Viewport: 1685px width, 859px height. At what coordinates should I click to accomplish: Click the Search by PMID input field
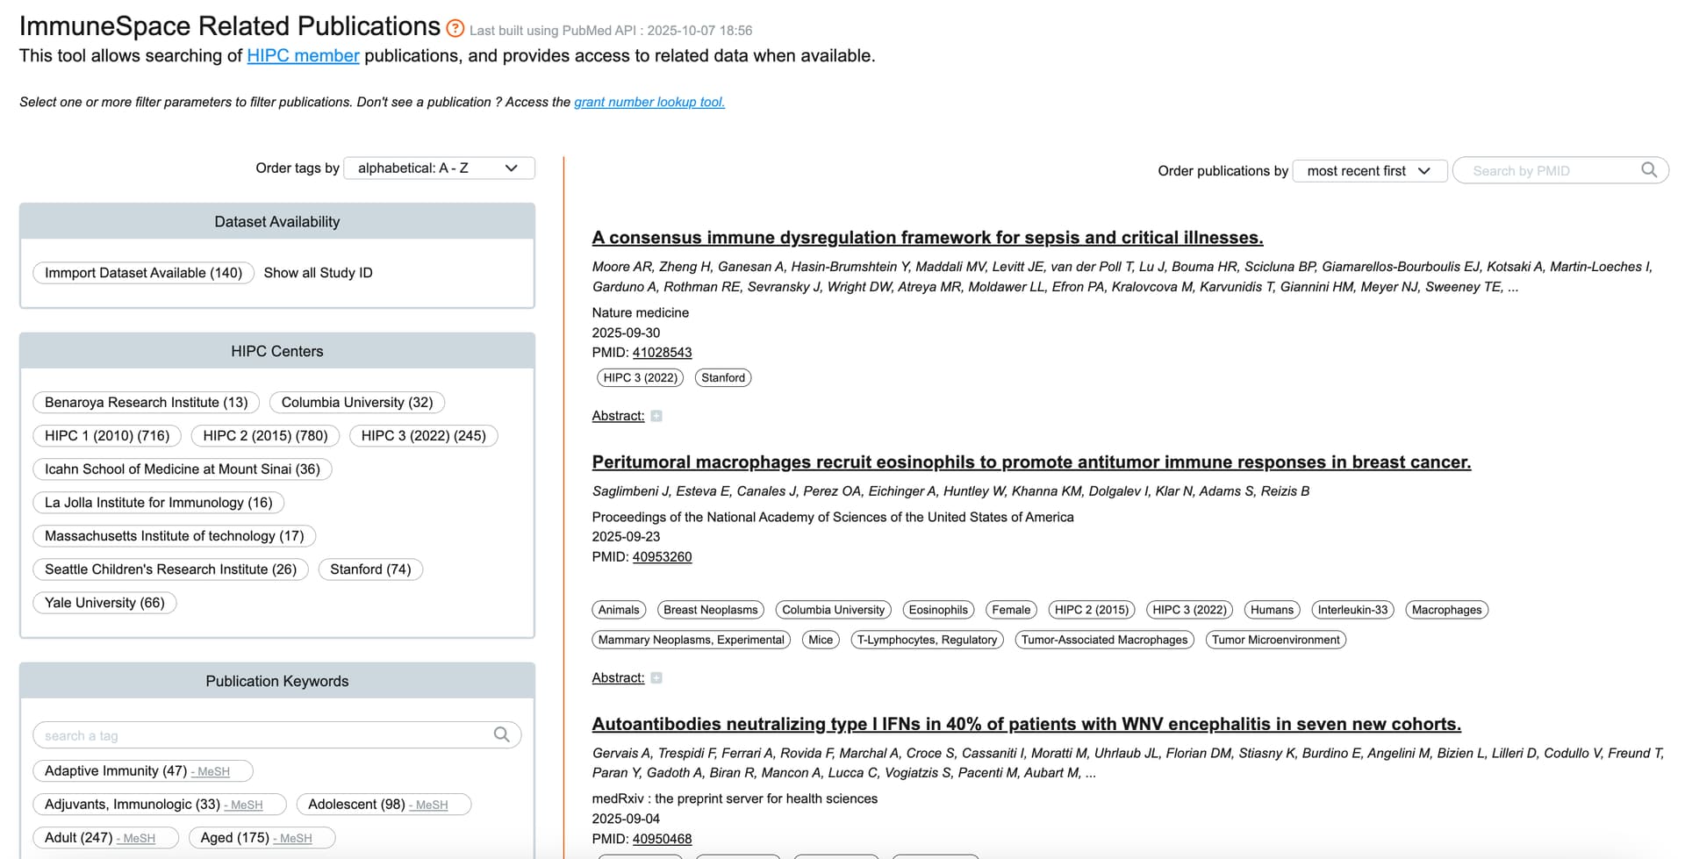[1549, 170]
